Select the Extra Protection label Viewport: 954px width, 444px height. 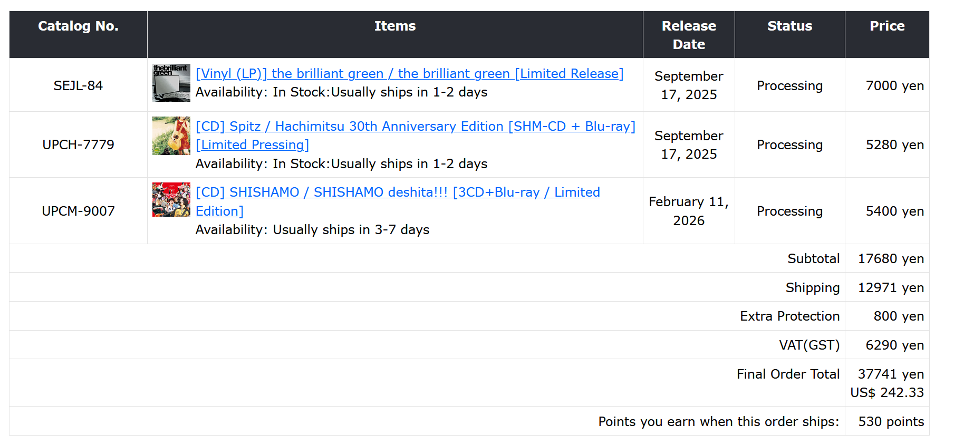(x=789, y=316)
